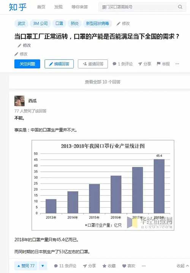This screenshot has width=190, height=273.
Task: Open author 西瓜's avatar
Action: (x=19, y=101)
